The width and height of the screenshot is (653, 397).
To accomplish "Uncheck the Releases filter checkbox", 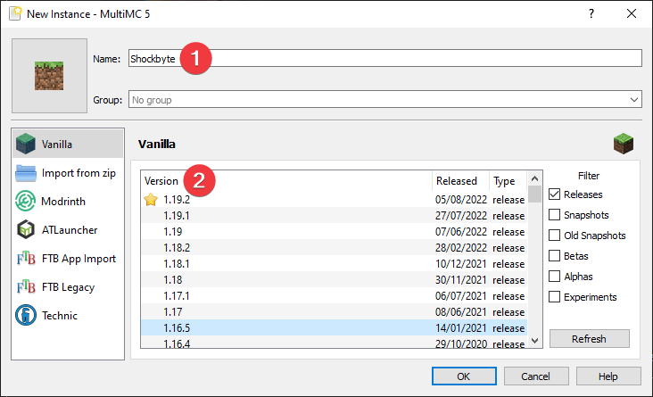I will [x=554, y=194].
